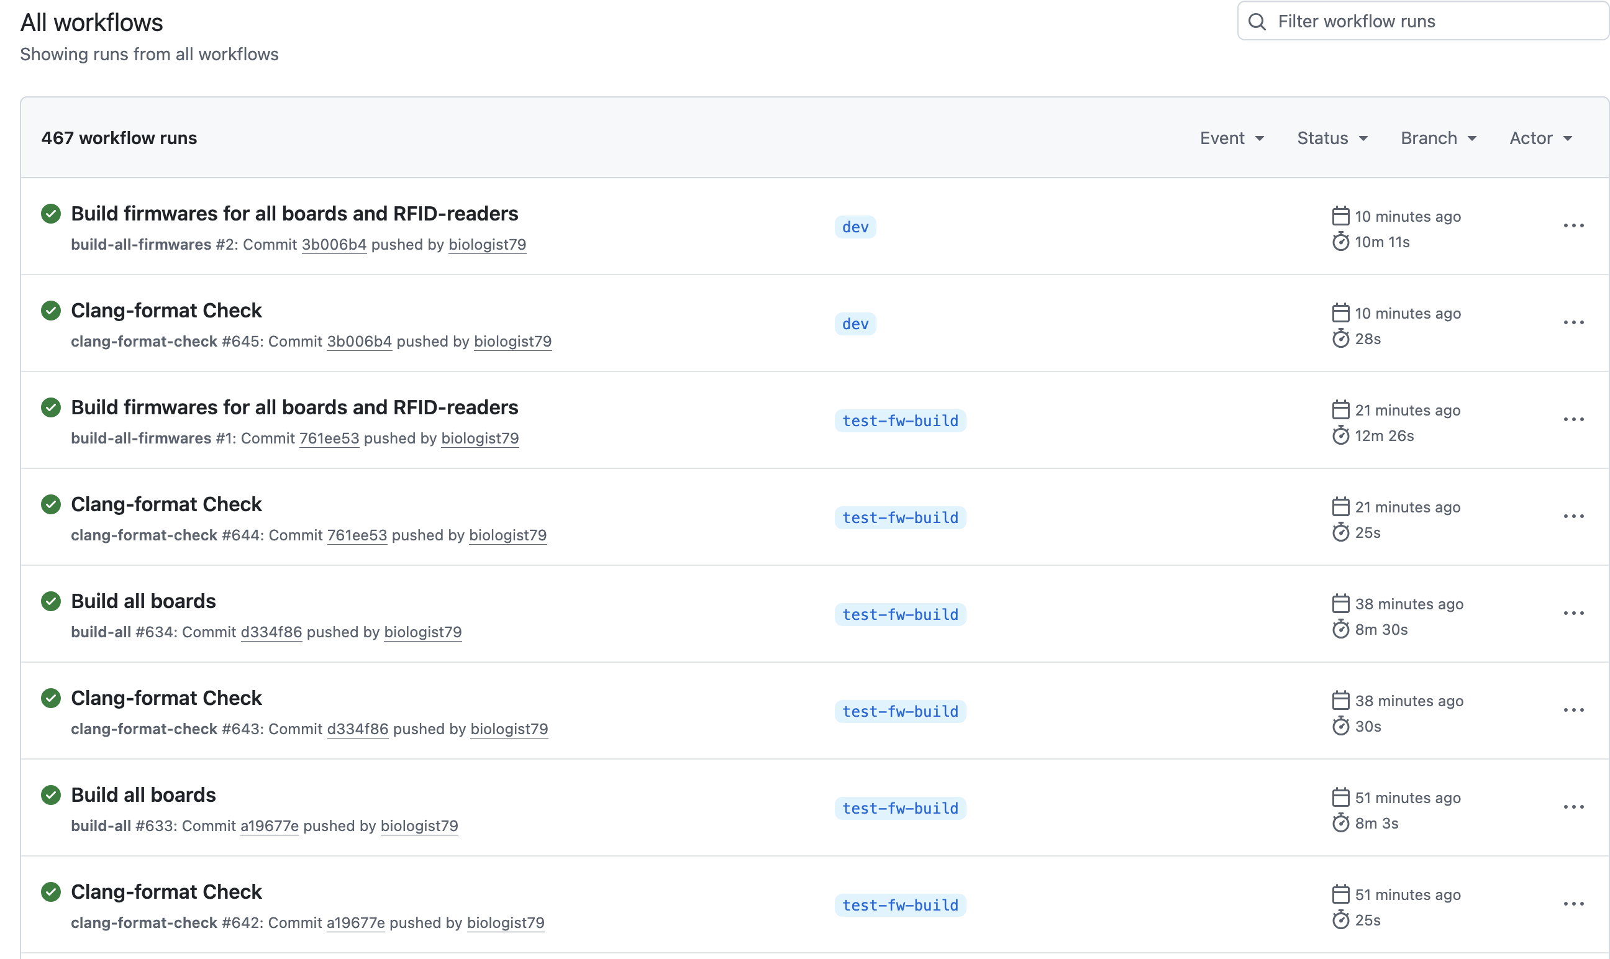This screenshot has height=959, width=1610.
Task: Open the more options menu for clang-format-check #643
Action: click(1573, 710)
